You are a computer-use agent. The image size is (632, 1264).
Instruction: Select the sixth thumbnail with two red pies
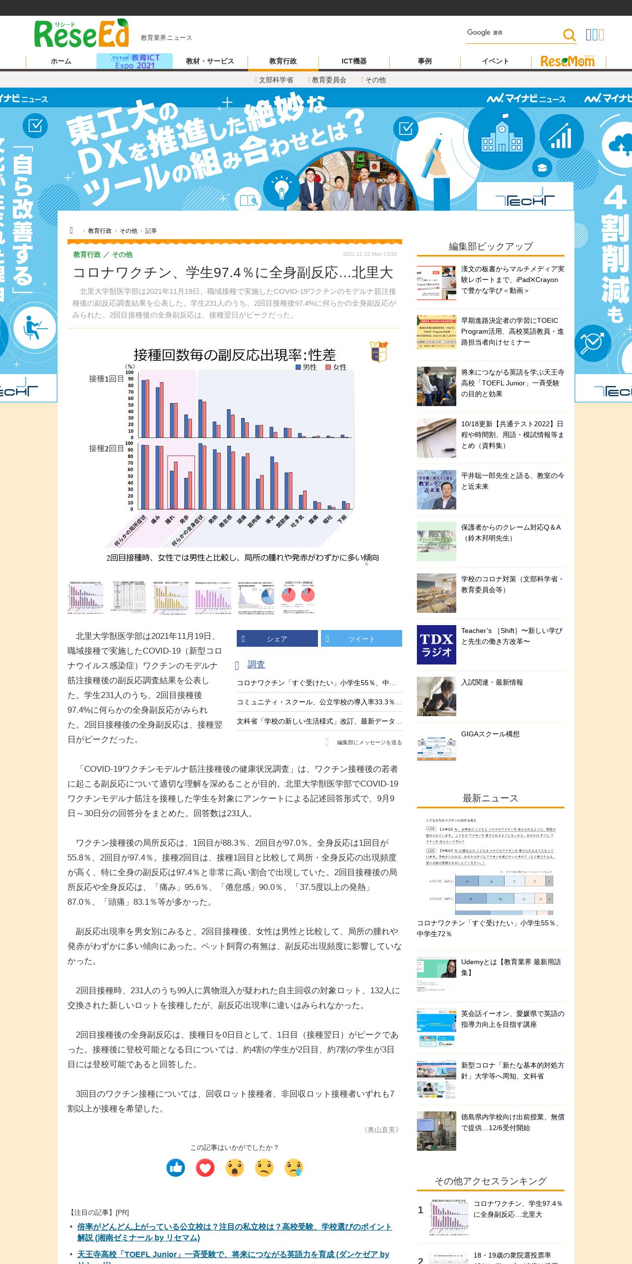point(298,597)
